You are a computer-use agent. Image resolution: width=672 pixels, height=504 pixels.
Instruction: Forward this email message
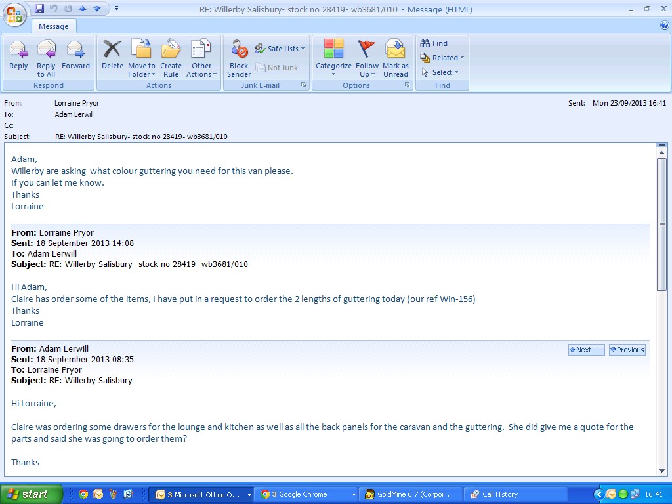(75, 54)
